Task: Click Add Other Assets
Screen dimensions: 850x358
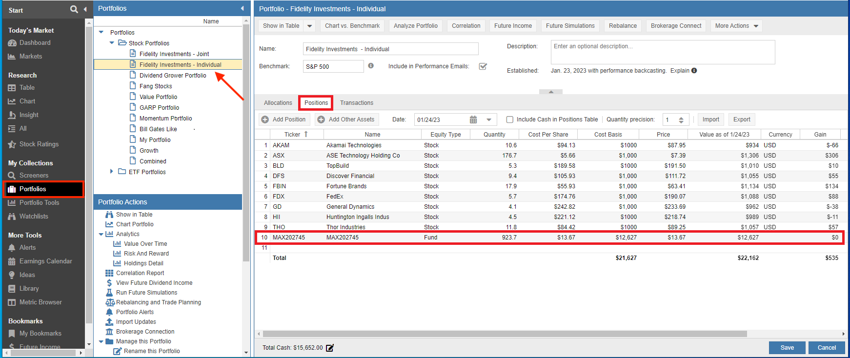Action: point(346,119)
